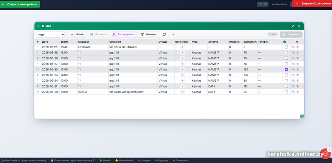The height and width of the screenshot is (163, 332).
Task: Add a stop in 2026-06-25 row
Action: pos(183,69)
